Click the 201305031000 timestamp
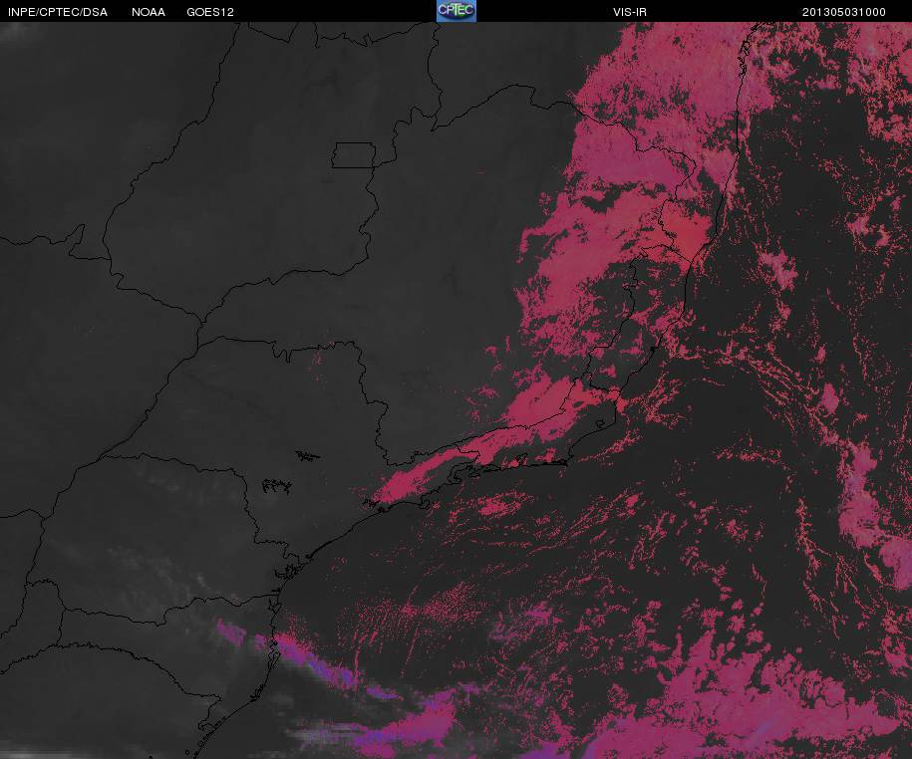This screenshot has height=759, width=912. point(844,12)
